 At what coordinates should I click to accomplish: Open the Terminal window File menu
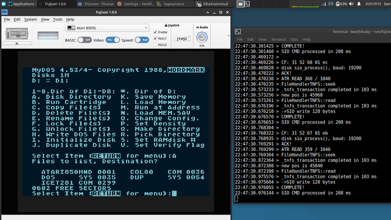240,39
